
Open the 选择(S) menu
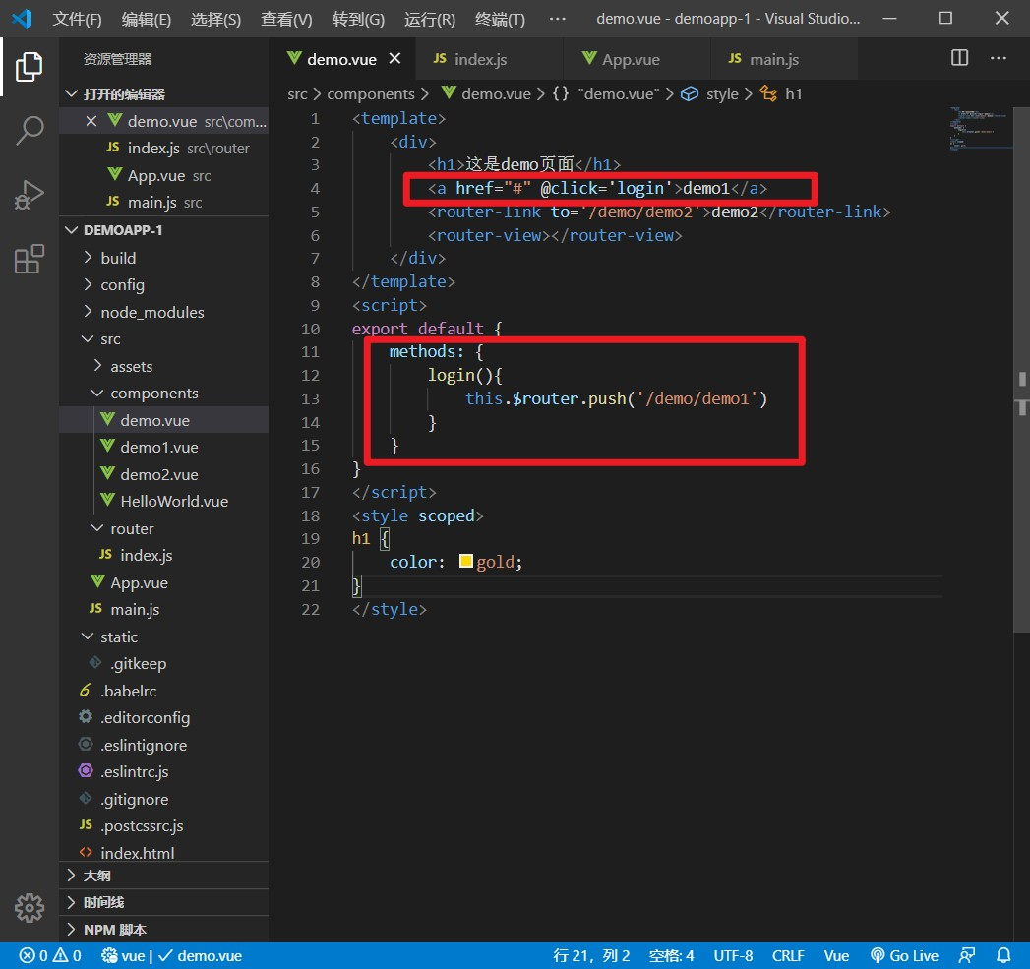pos(215,19)
